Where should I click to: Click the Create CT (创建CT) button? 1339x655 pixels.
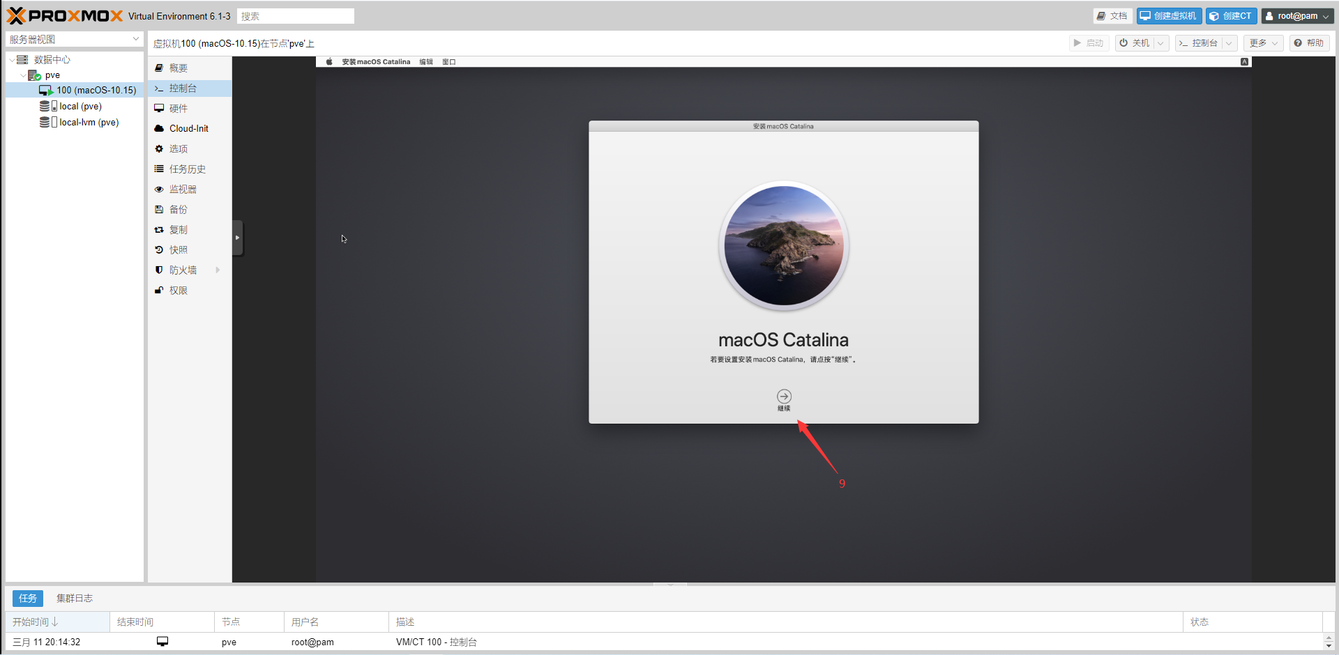(x=1231, y=16)
